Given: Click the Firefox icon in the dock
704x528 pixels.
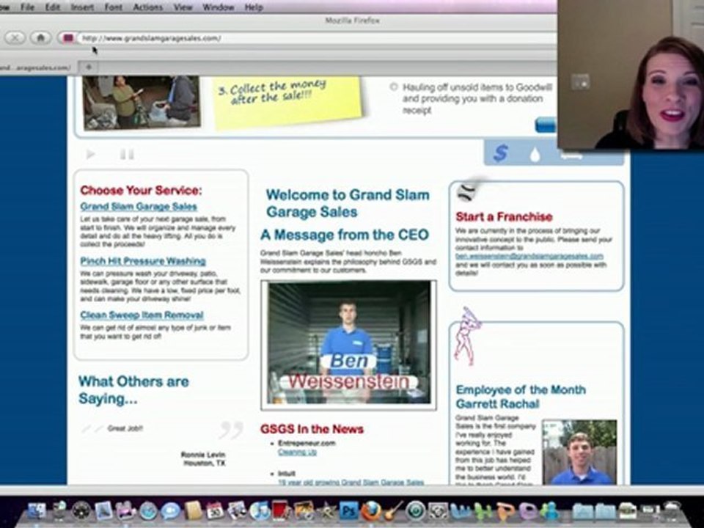Looking at the screenshot, I should coord(371,511).
